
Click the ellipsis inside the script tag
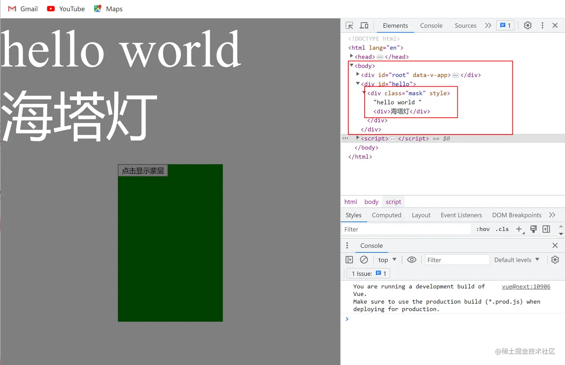[x=393, y=139]
